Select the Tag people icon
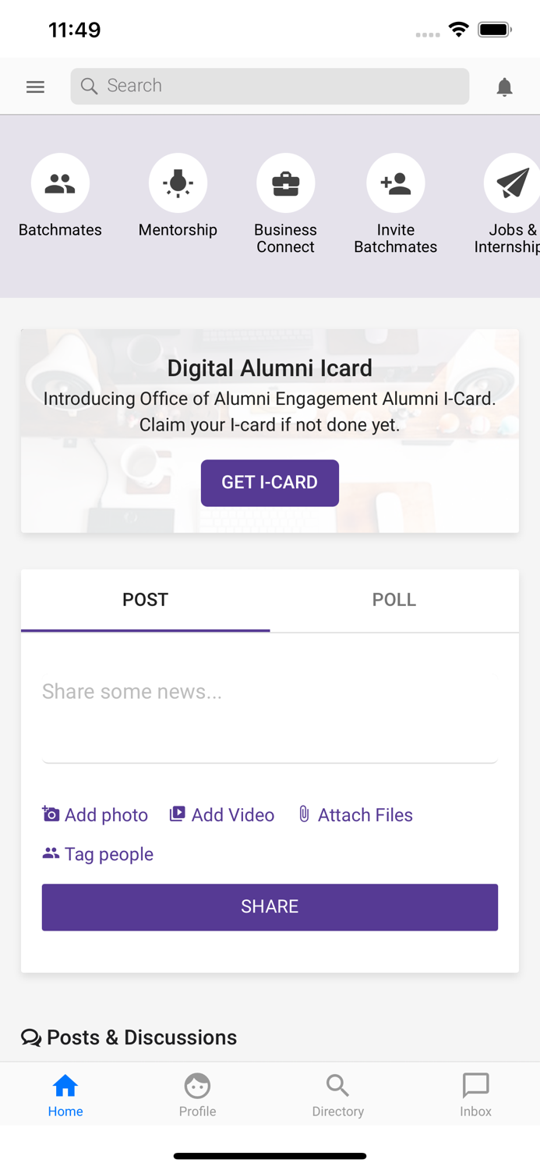The image size is (540, 1170). click(50, 853)
